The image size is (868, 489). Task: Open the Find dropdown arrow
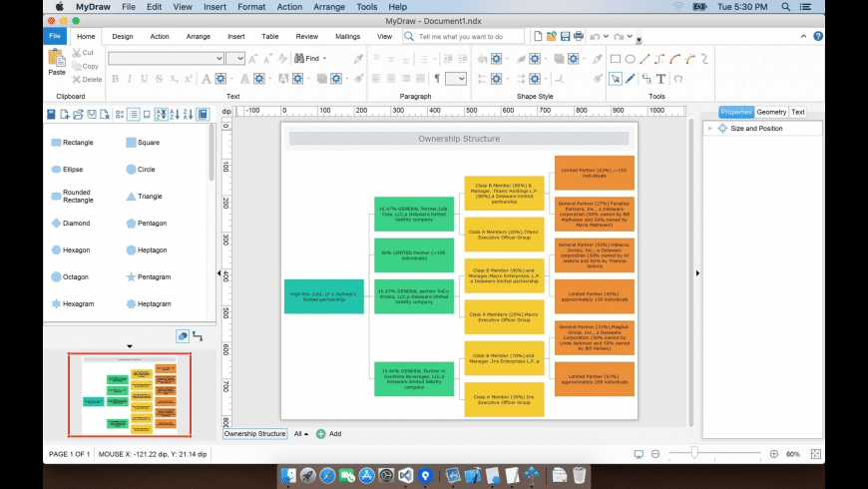point(325,59)
